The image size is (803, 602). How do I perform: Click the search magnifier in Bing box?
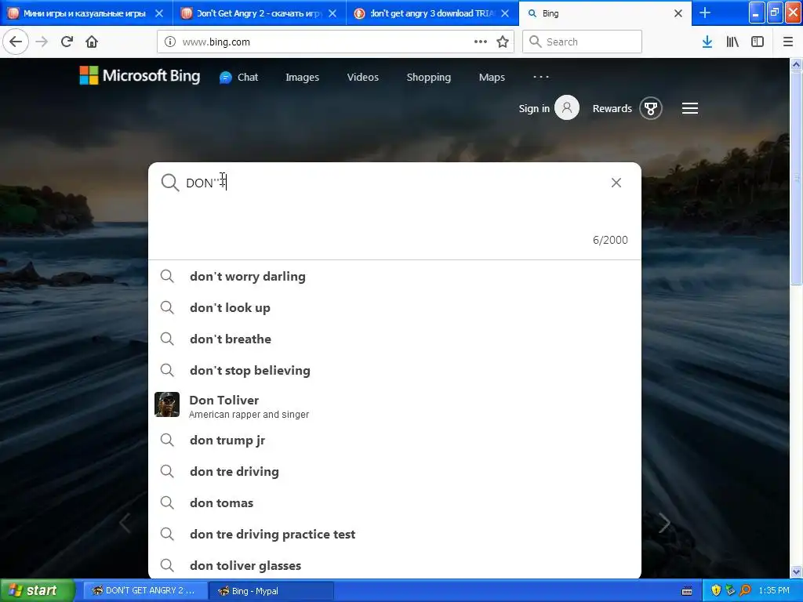169,182
